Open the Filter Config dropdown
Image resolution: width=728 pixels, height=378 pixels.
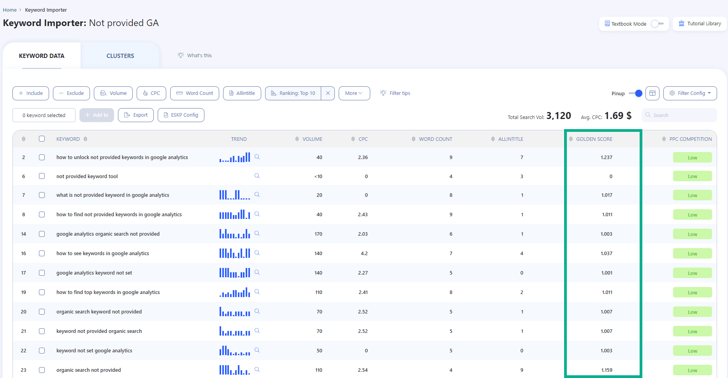click(690, 93)
